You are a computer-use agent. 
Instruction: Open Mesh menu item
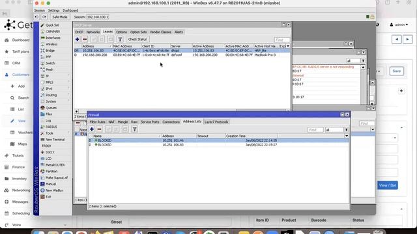click(x=50, y=70)
